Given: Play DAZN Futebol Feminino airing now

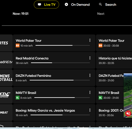Looking at the screenshot, I should point(54,78).
